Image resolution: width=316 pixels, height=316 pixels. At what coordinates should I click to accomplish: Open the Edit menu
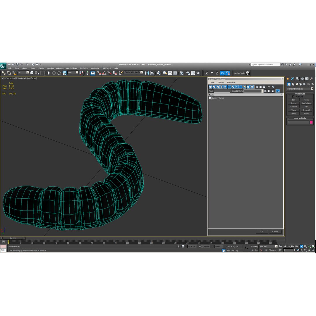click(10, 68)
